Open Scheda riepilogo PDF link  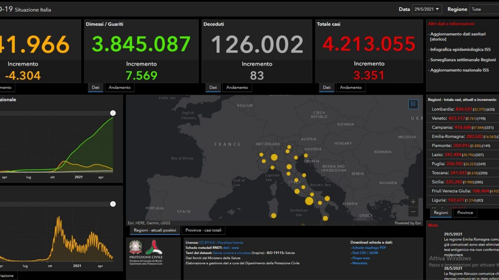coord(369,248)
